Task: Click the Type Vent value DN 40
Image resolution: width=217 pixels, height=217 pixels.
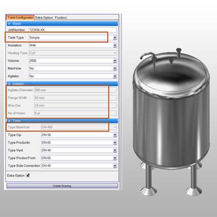Action: coord(46,150)
